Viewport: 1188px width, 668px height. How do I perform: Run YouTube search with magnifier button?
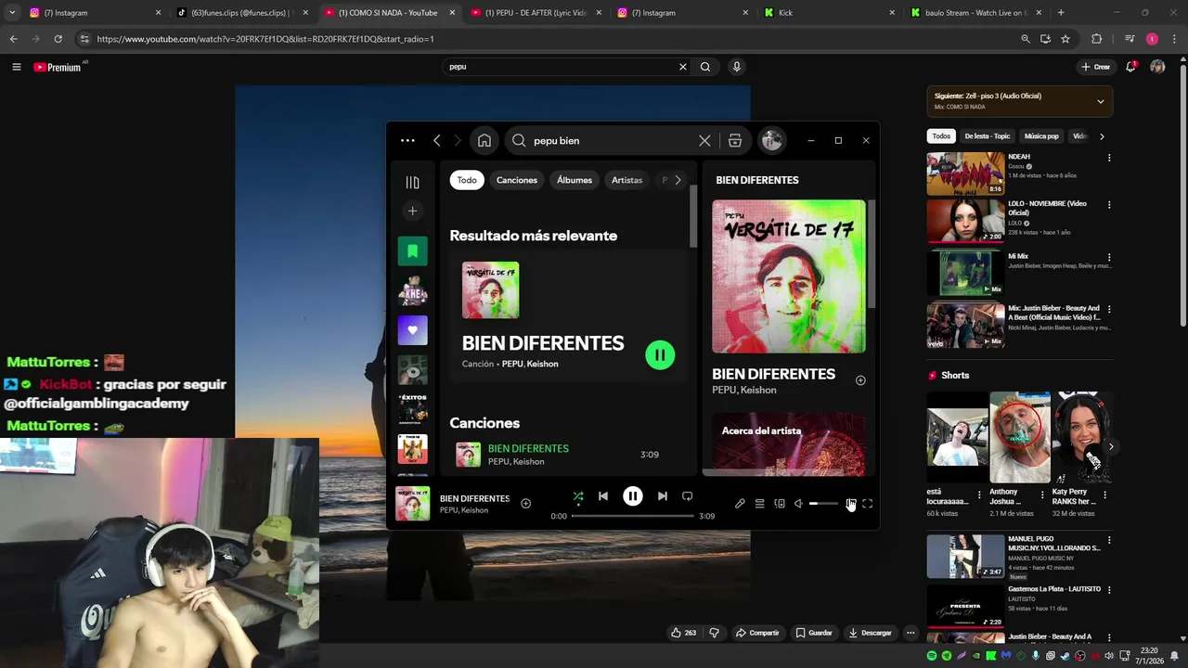[705, 67]
